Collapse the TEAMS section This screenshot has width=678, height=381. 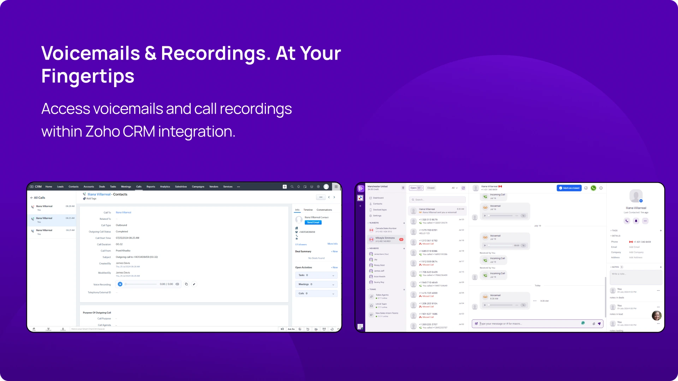tap(372, 289)
